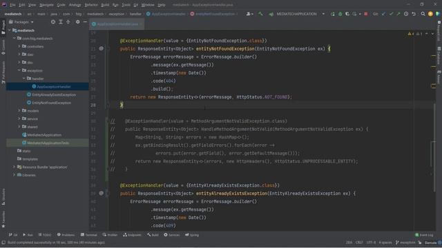The width and height of the screenshot is (442, 248).
Task: Click Run with Coverage icon
Action: [347, 14]
